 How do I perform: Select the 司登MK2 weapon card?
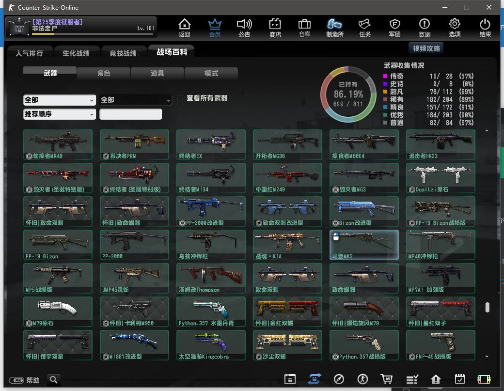364,245
